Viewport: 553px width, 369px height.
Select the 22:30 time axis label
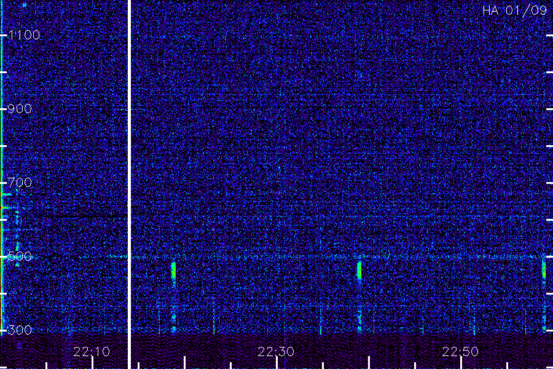[276, 352]
